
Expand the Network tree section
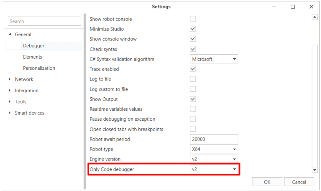(x=10, y=79)
